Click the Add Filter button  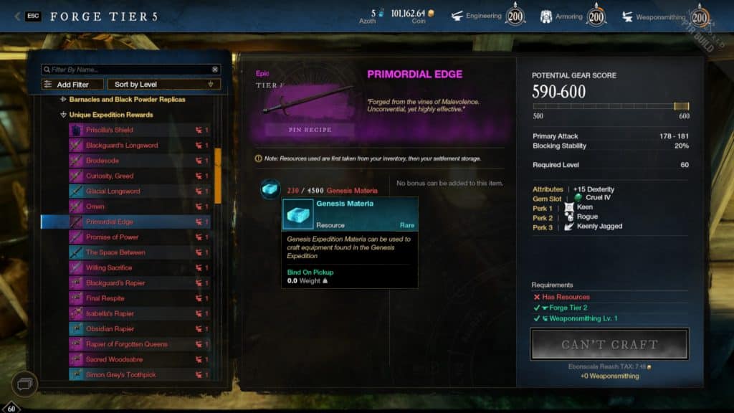tap(72, 85)
